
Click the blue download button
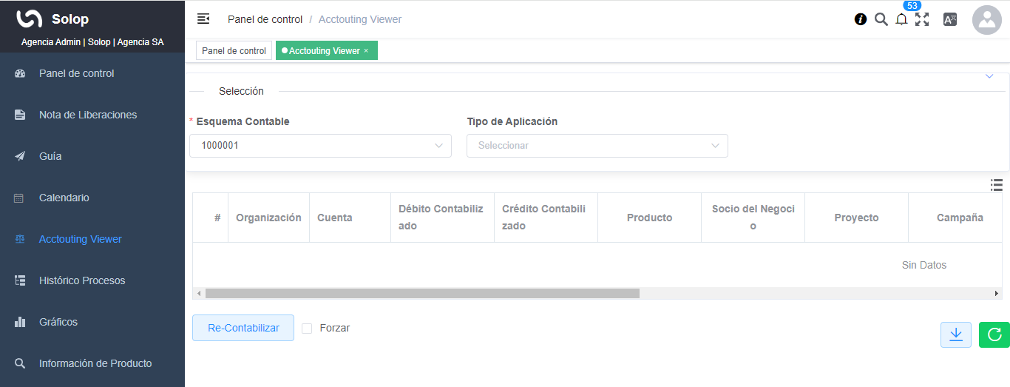tap(955, 334)
